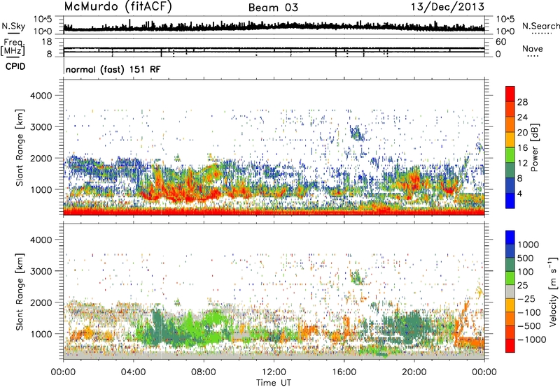Click the 20:00 time tick label
560x387 pixels.
414,372
